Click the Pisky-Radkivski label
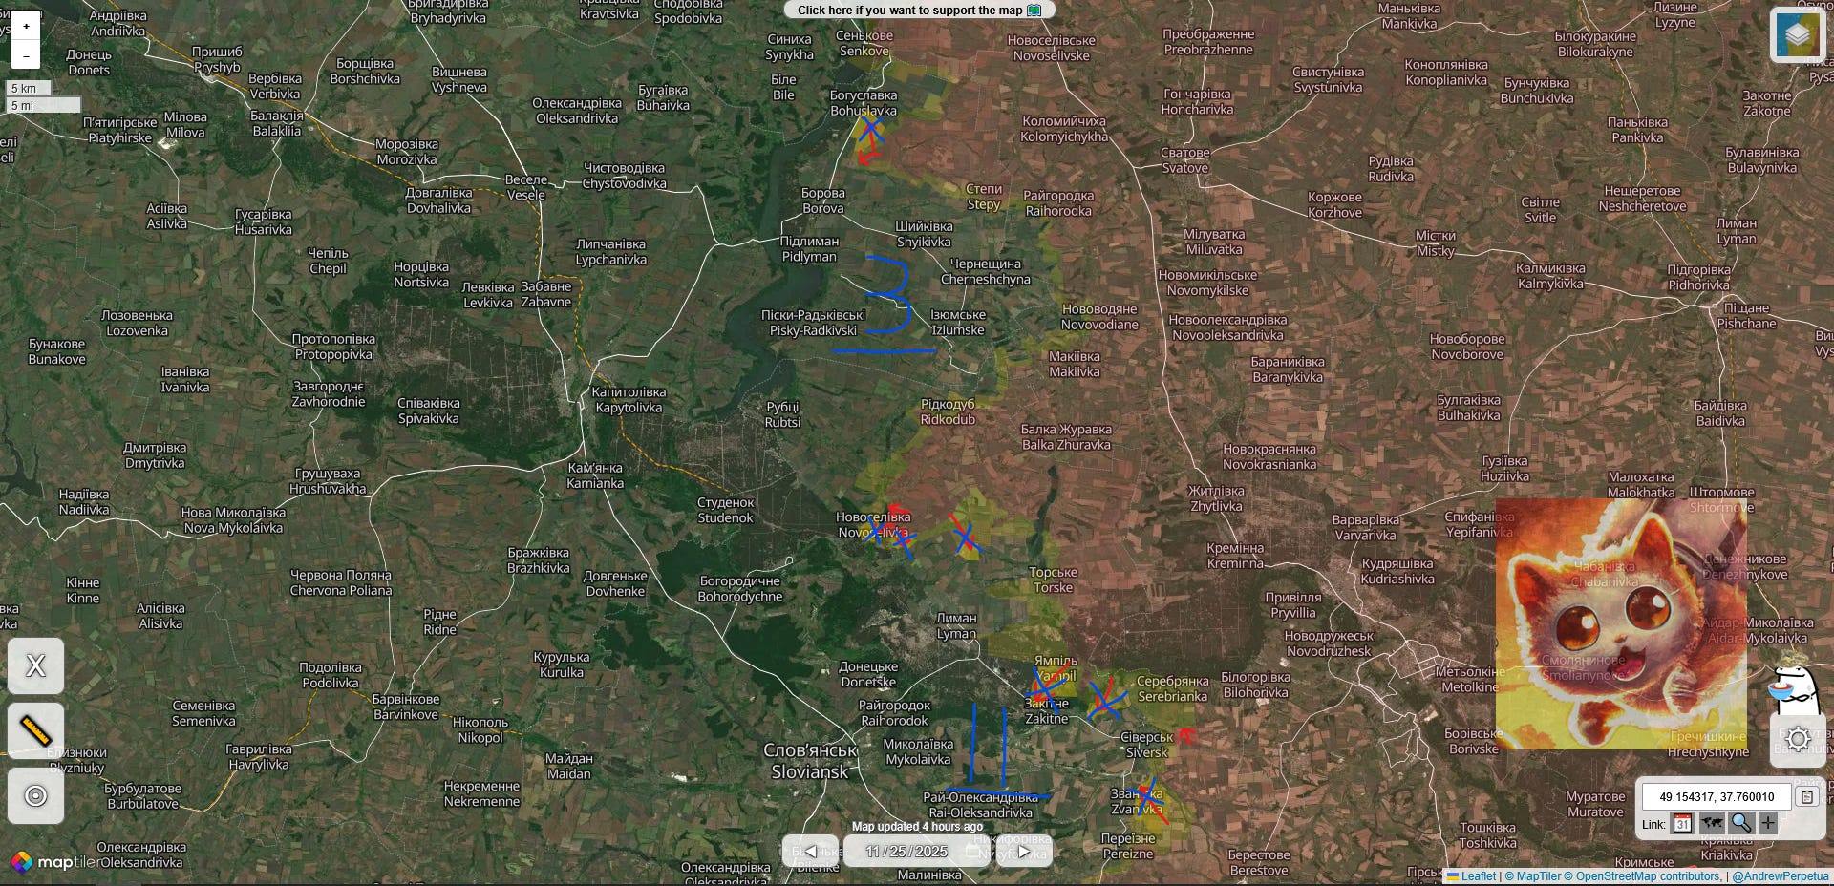 pos(813,323)
